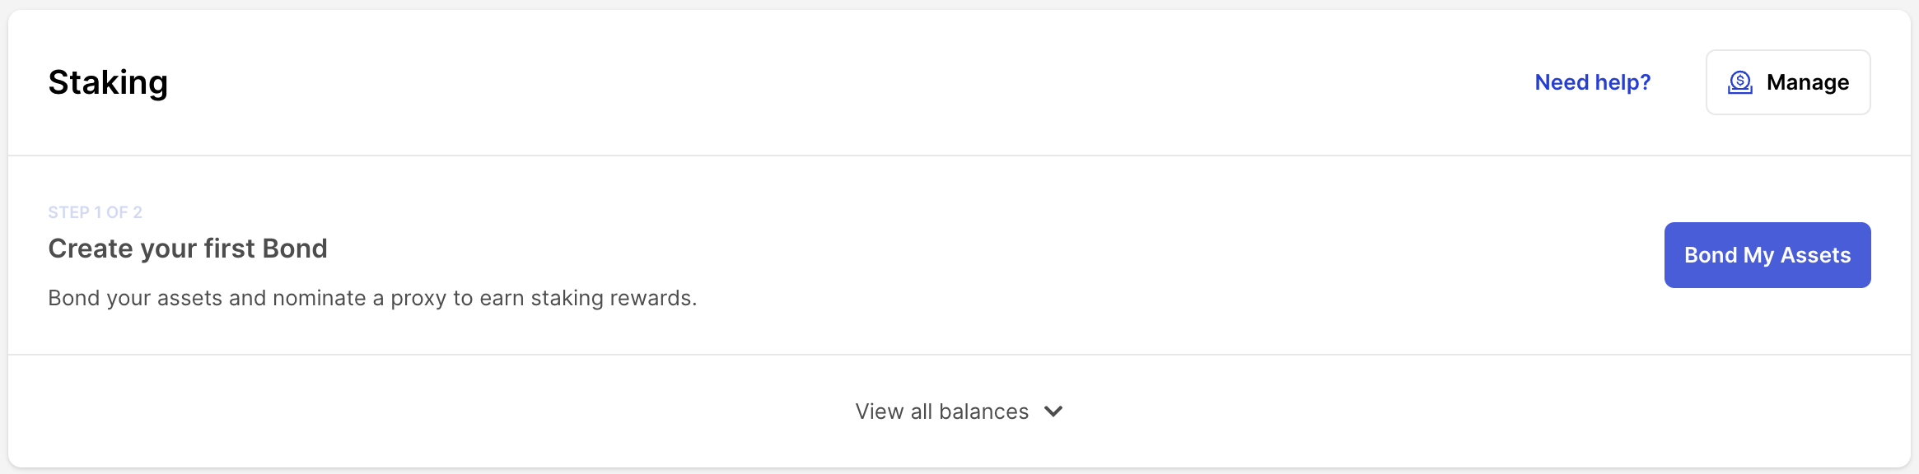Open the Need help? link
This screenshot has height=474, width=1919.
click(x=1592, y=82)
